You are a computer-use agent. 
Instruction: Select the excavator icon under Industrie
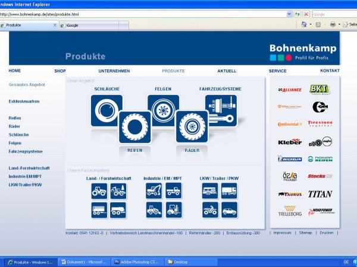point(154,190)
